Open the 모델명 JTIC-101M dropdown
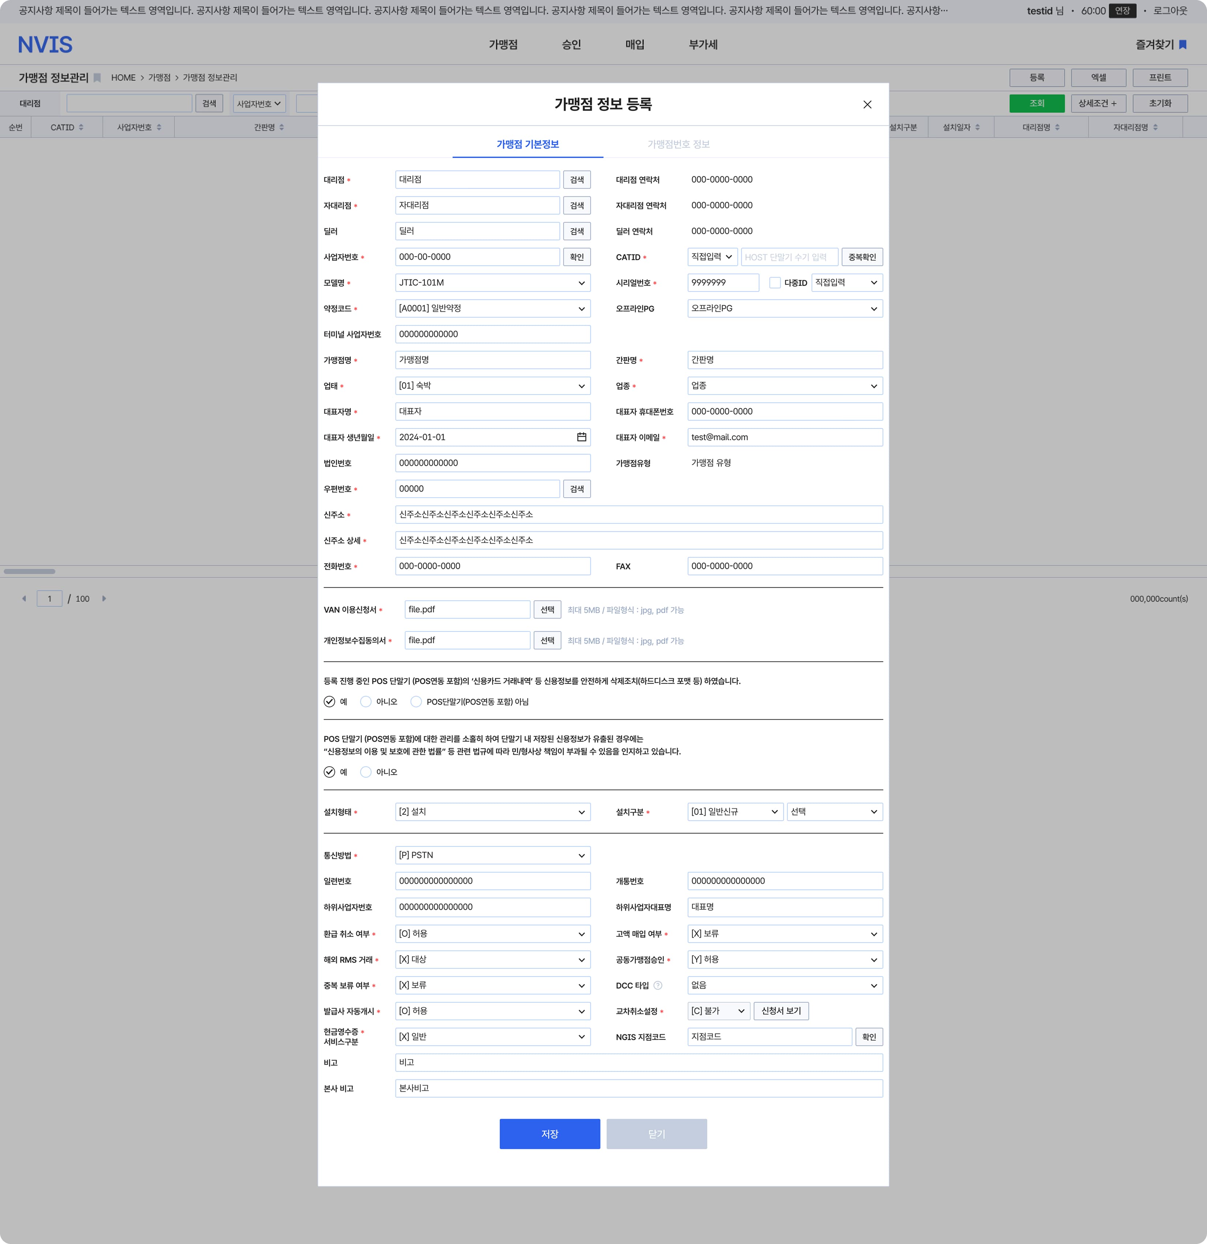Viewport: 1207px width, 1244px height. coord(493,283)
